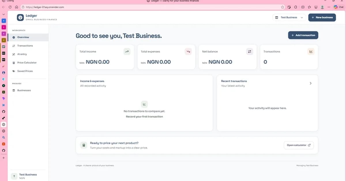Click the browser back arrow
Viewport: 346px width, 181px height.
pos(3,7)
